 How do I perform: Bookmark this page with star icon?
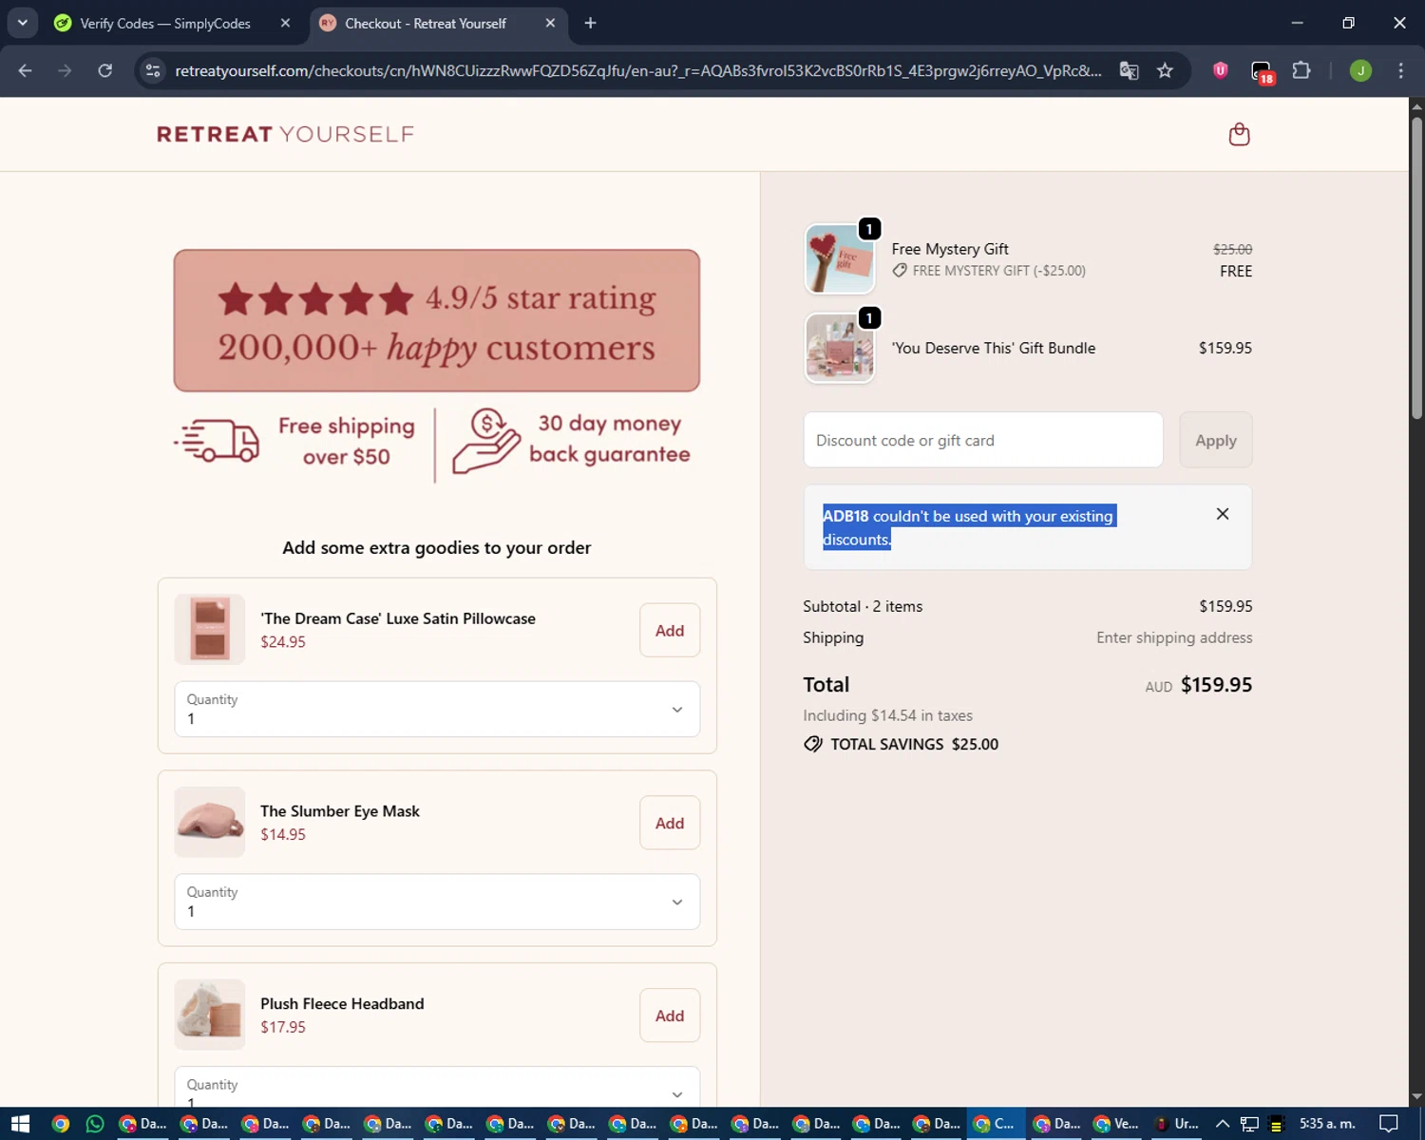coord(1165,70)
